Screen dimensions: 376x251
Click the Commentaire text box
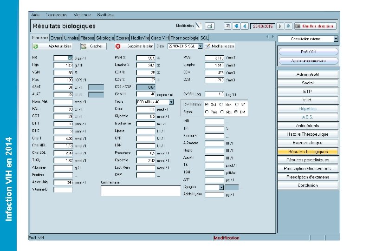(x=141, y=191)
